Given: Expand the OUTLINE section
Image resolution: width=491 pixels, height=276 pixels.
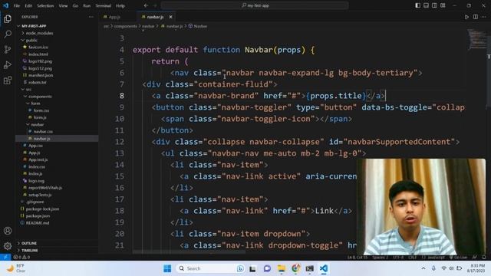Looking at the screenshot, I should tap(57, 243).
